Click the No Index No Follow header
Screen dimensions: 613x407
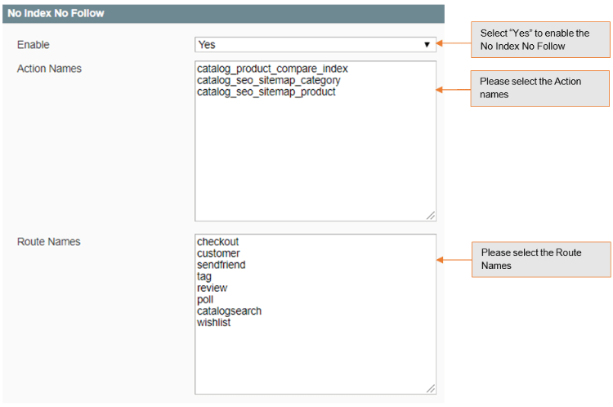[x=56, y=13]
